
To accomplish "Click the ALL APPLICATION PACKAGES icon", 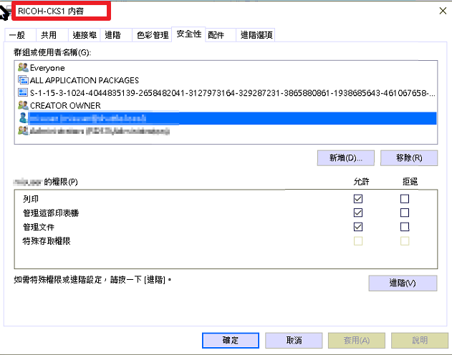I will [23, 79].
